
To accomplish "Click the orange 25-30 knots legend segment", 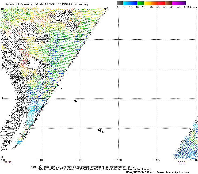I will click(x=155, y=3).
